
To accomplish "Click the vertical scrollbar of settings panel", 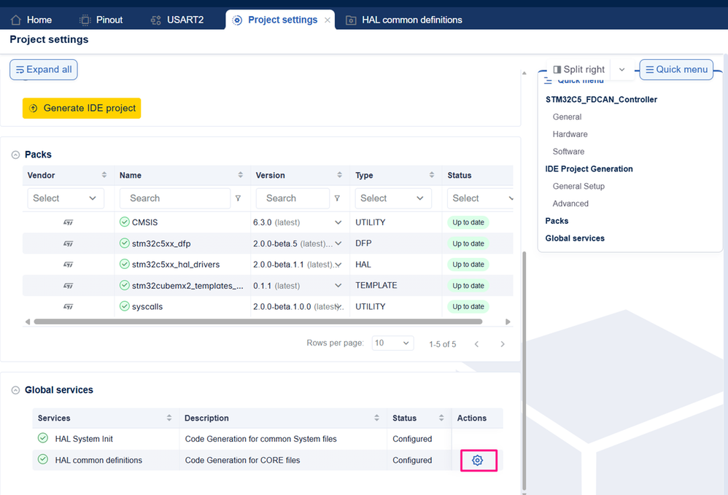I will click(524, 370).
